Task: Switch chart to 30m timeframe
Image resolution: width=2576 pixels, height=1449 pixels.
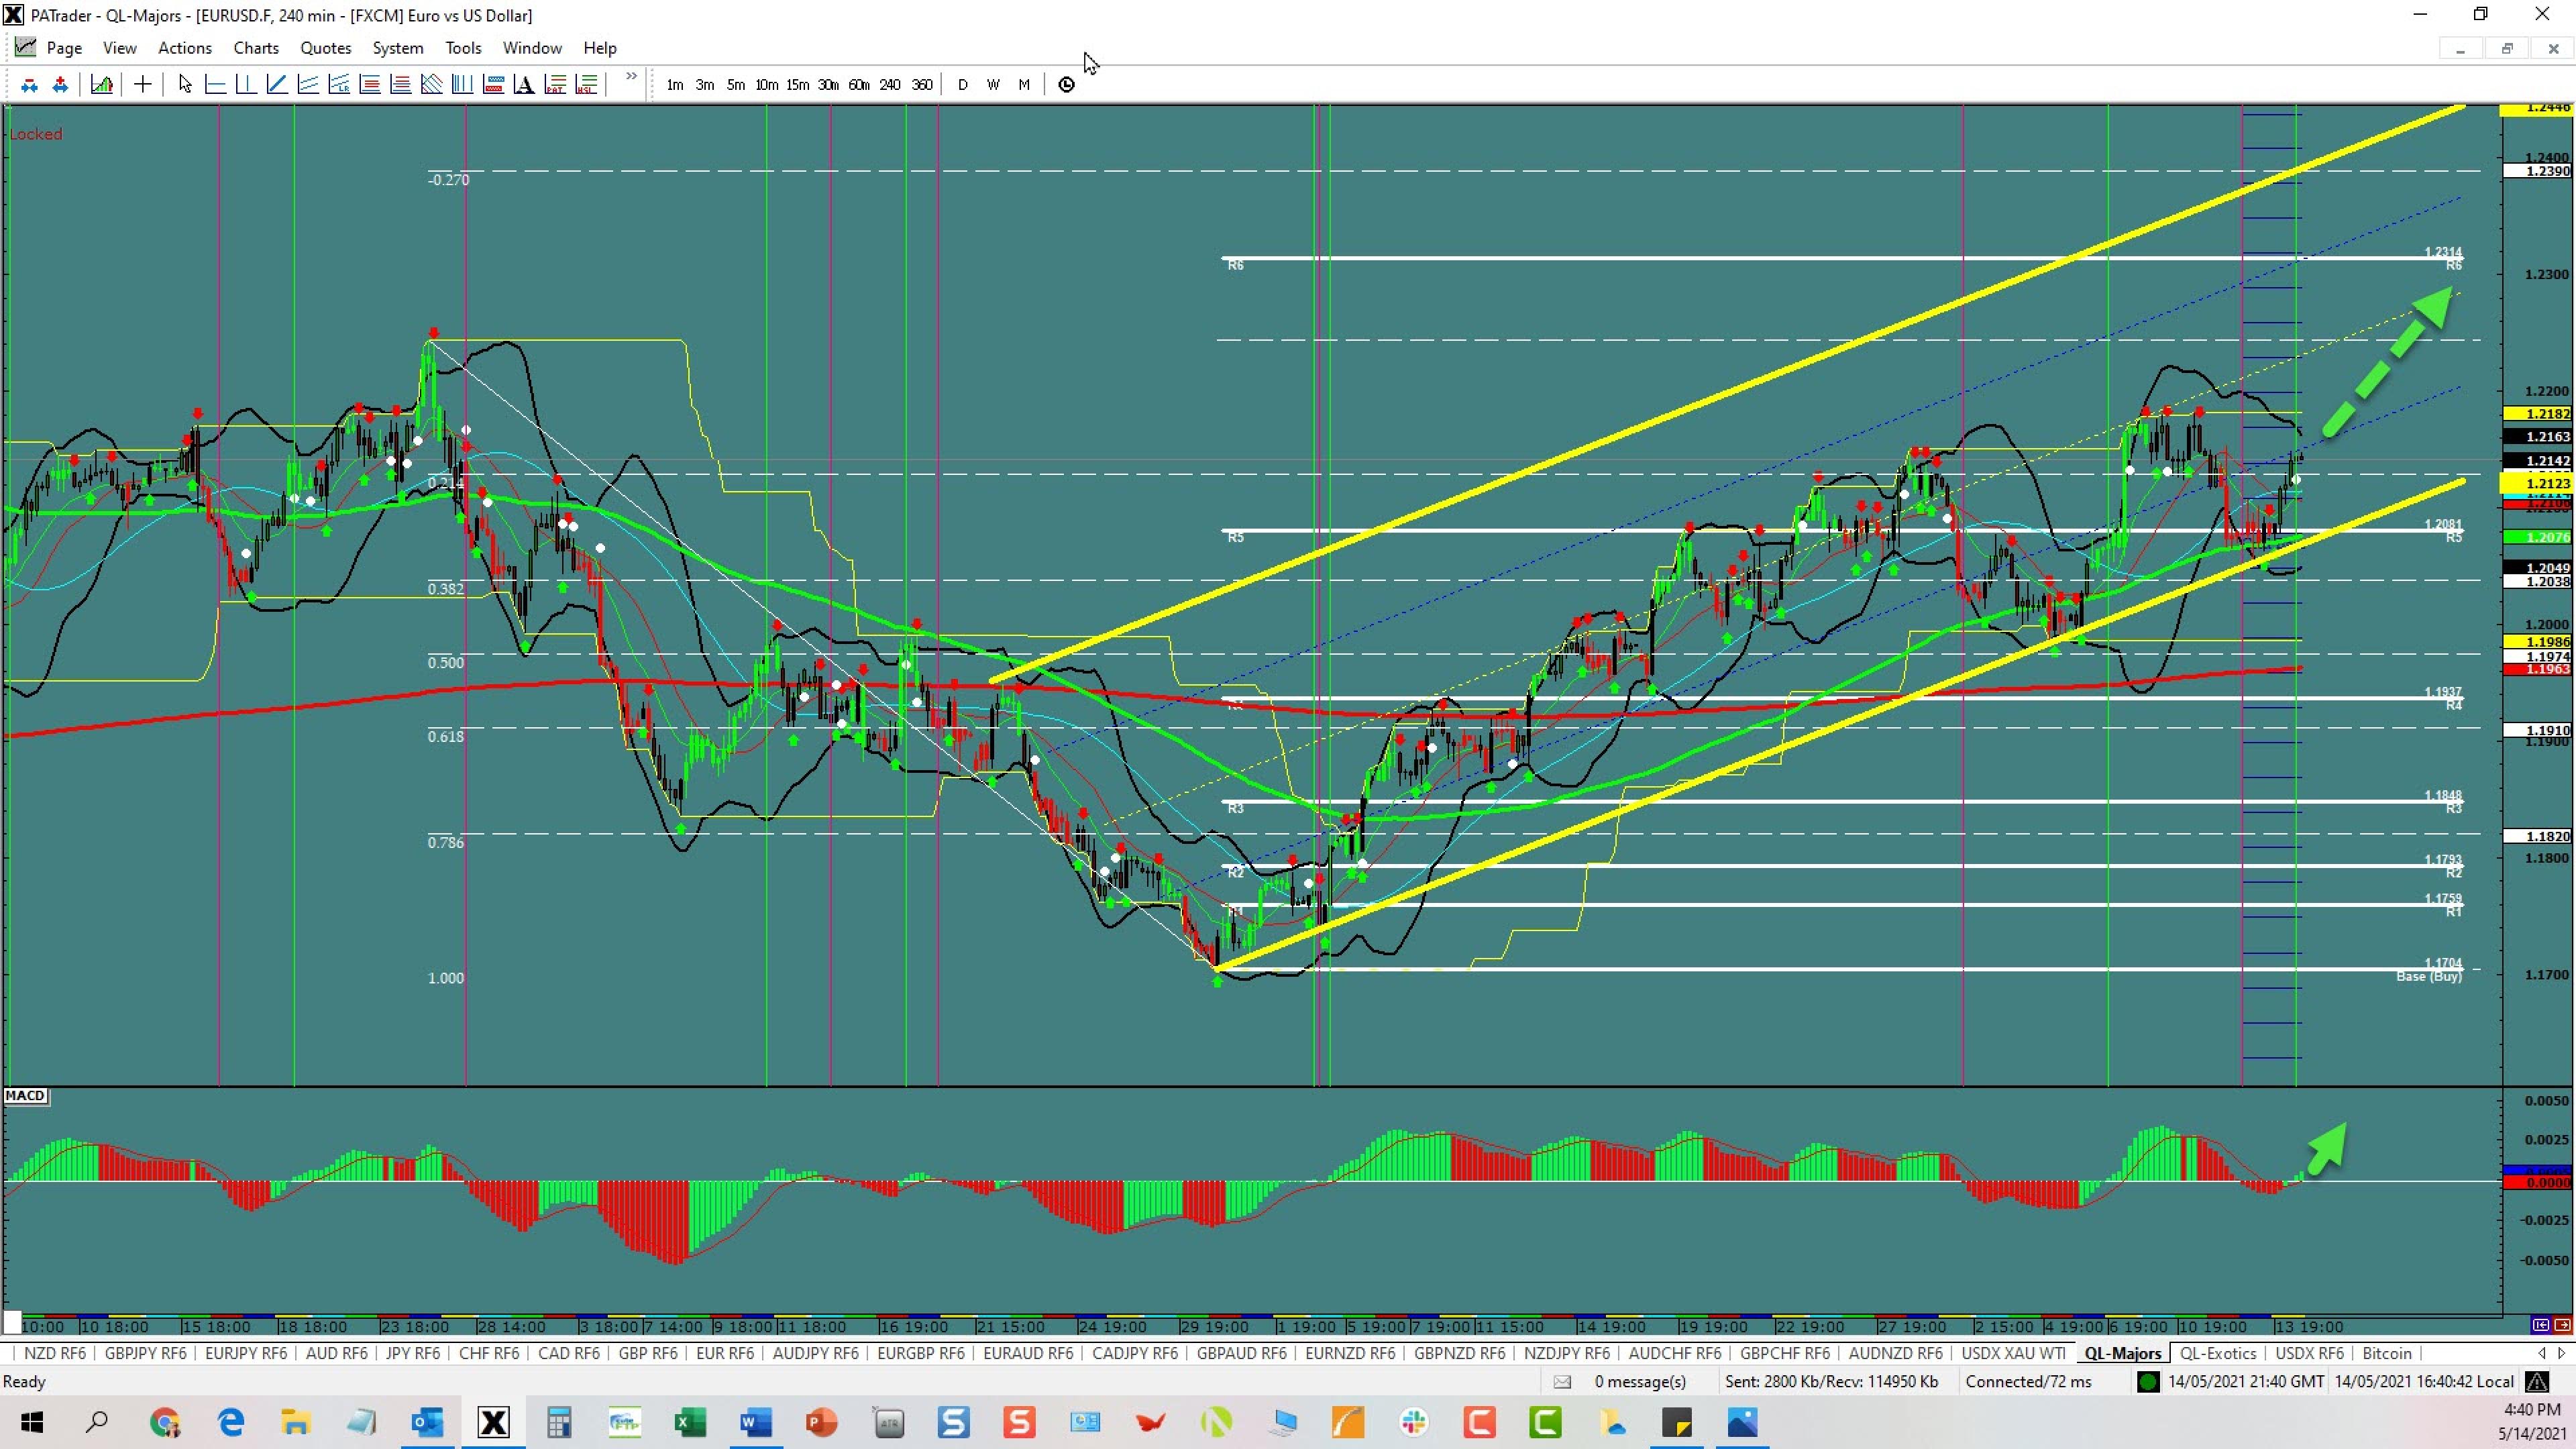Action: pos(828,85)
